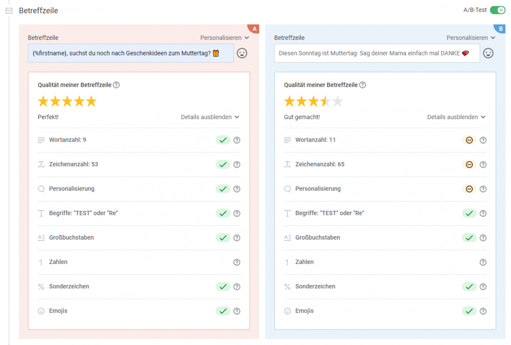This screenshot has width=511, height=345.
Task: Collapse details via Details ausblenden in A
Action: [210, 117]
